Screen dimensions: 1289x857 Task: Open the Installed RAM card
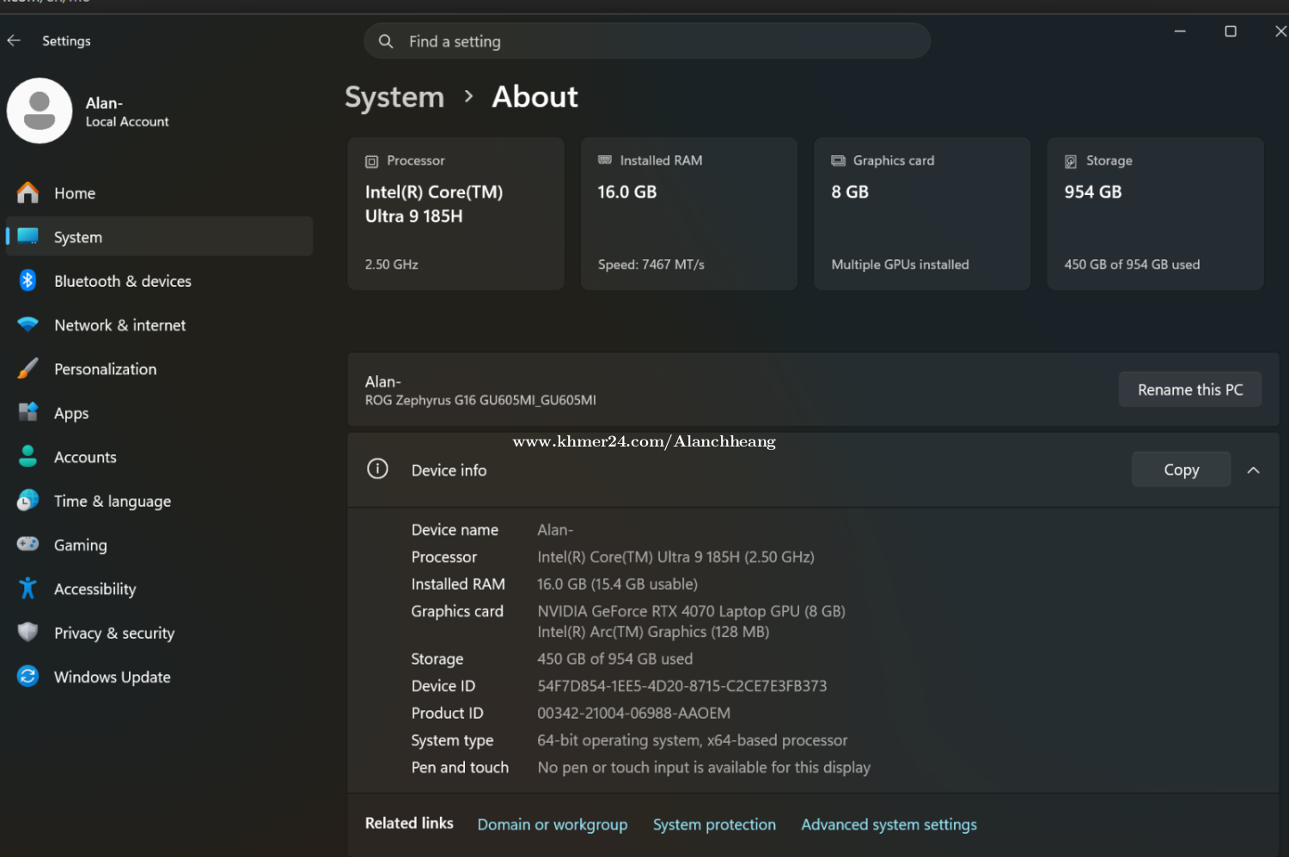point(689,213)
